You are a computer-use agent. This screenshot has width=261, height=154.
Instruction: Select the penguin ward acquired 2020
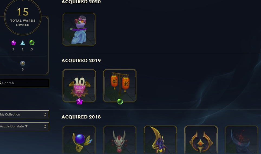79,29
